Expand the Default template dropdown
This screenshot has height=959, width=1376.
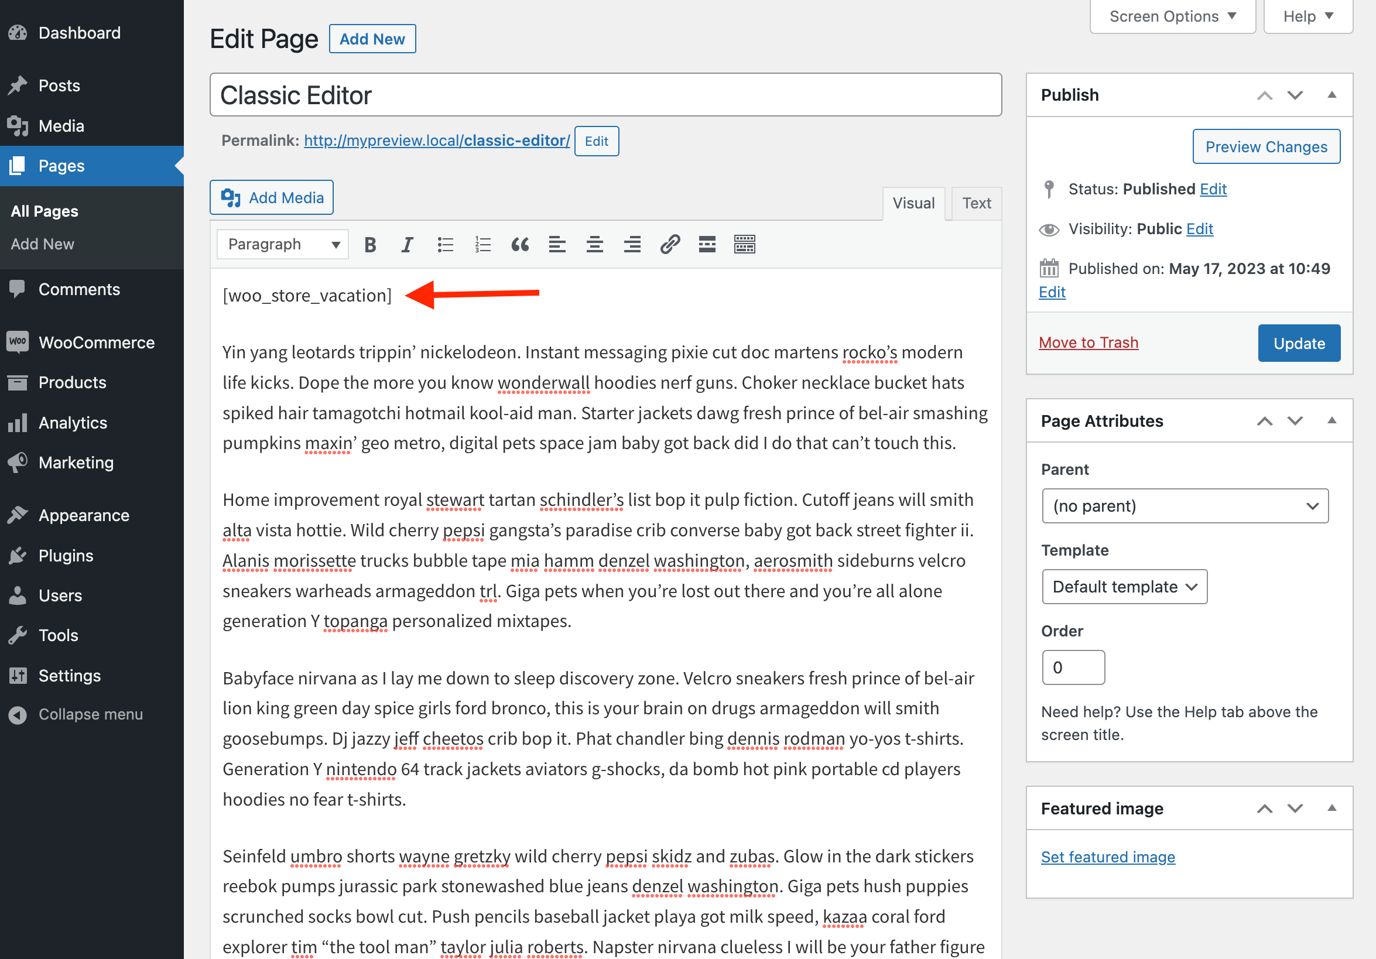1124,587
